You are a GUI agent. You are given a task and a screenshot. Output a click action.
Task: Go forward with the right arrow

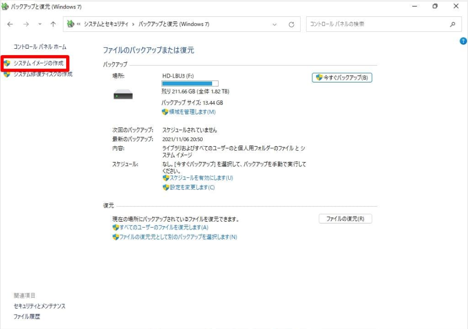26,24
